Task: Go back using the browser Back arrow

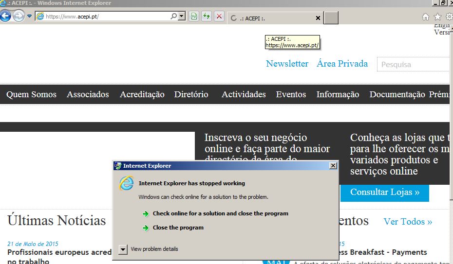Action: [5, 16]
